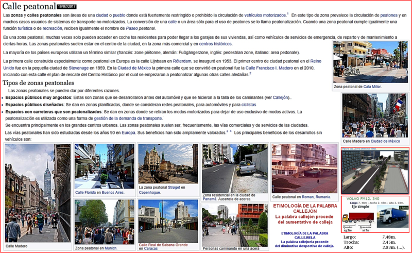Follow the 'Strøget' caption link
Screen dimensions: 412x253
coord(174,188)
